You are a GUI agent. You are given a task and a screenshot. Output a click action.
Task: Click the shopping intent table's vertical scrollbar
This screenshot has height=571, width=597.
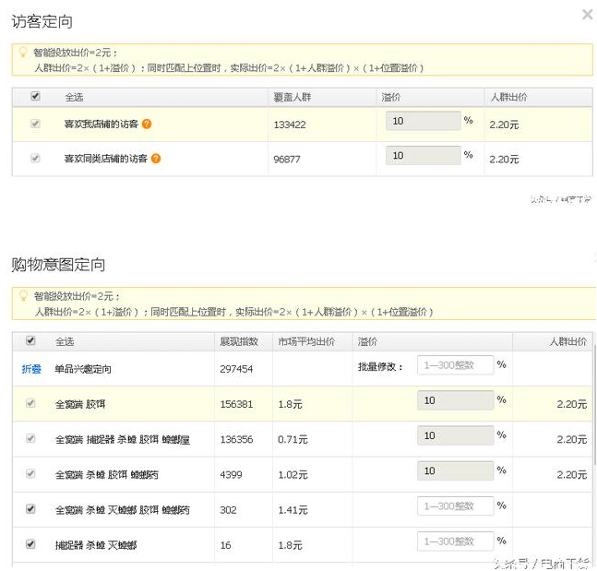(x=594, y=403)
